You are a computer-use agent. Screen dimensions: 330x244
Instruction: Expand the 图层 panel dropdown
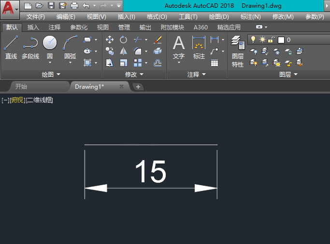pos(288,75)
